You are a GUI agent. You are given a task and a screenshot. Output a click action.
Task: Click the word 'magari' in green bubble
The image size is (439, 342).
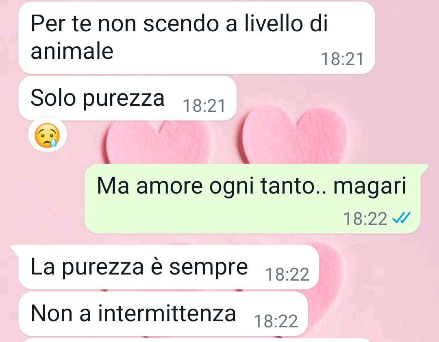(x=369, y=187)
